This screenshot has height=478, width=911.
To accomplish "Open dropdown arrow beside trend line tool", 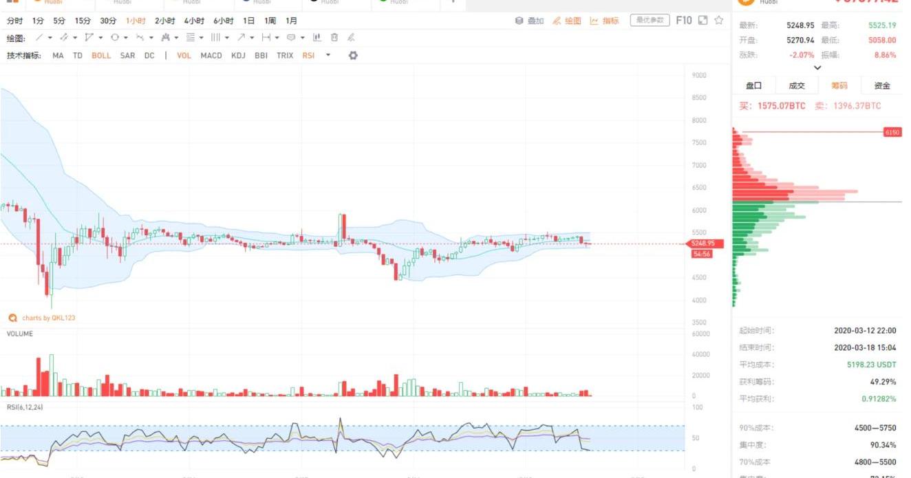I will [50, 38].
